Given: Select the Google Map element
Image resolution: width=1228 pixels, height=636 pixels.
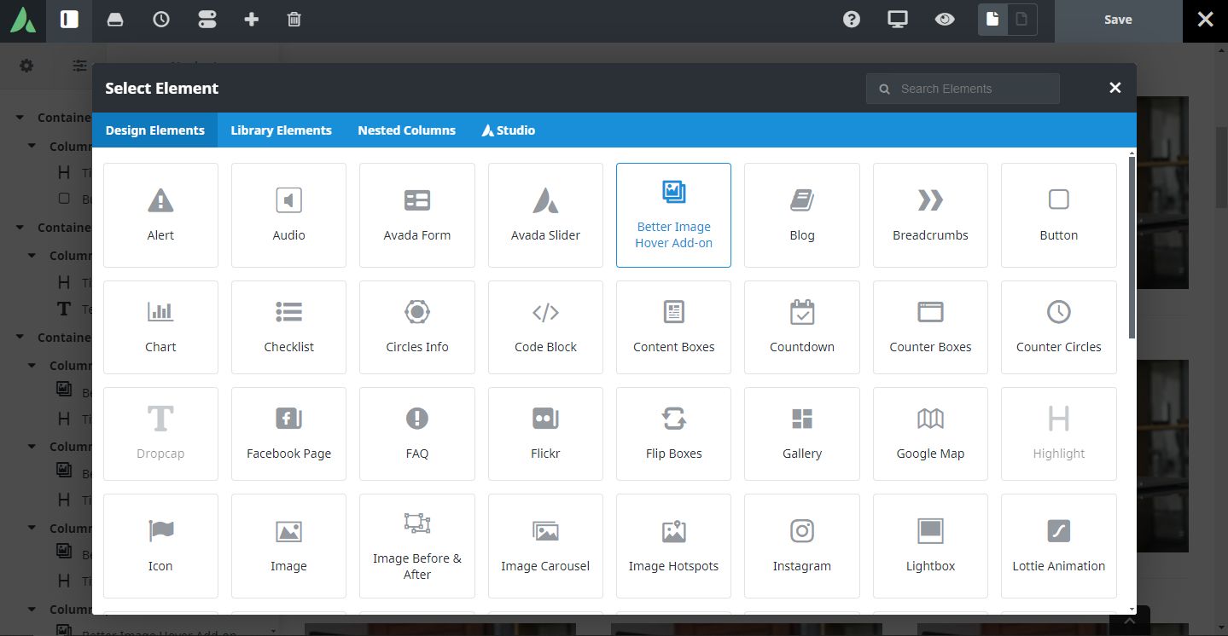Looking at the screenshot, I should (x=930, y=434).
